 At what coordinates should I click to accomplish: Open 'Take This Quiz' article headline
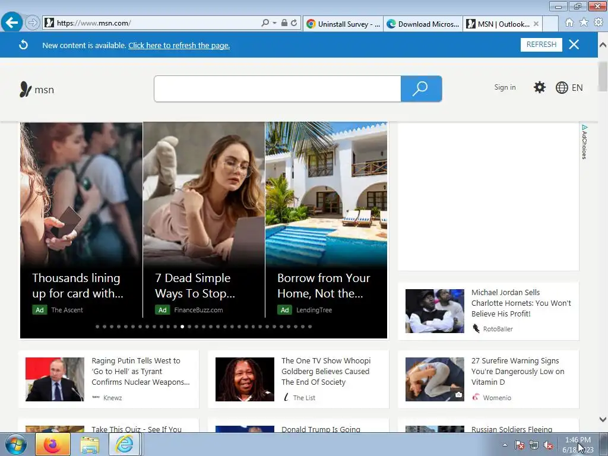[x=137, y=429]
